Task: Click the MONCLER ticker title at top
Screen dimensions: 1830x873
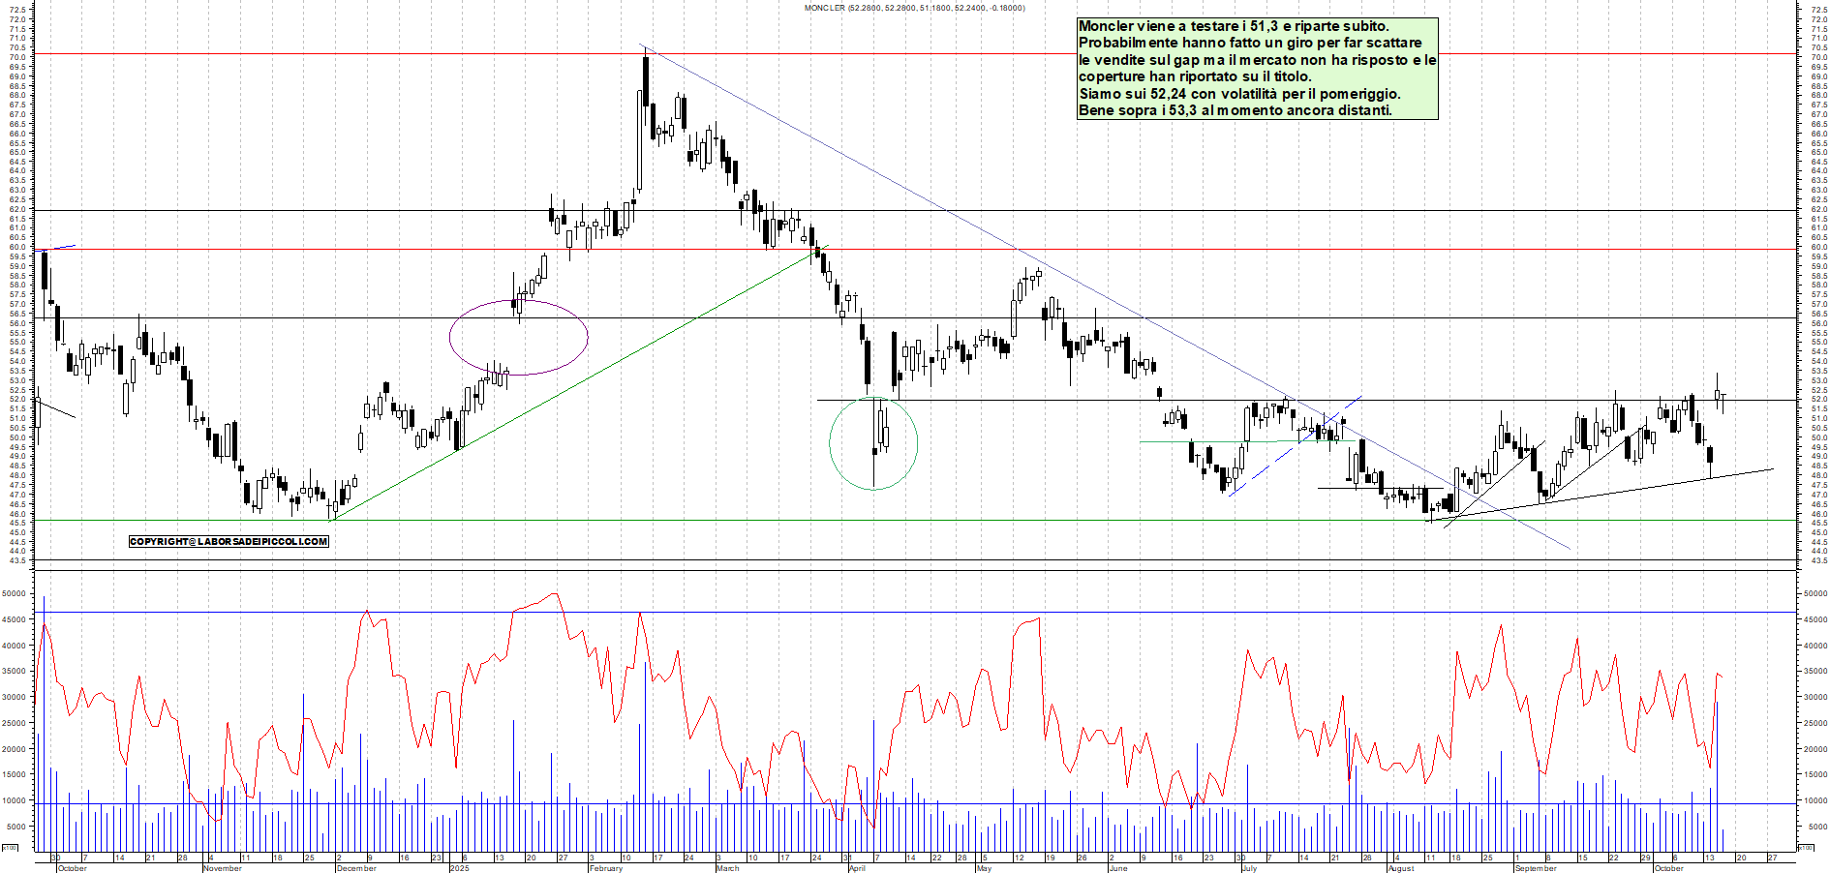Action: (x=914, y=8)
